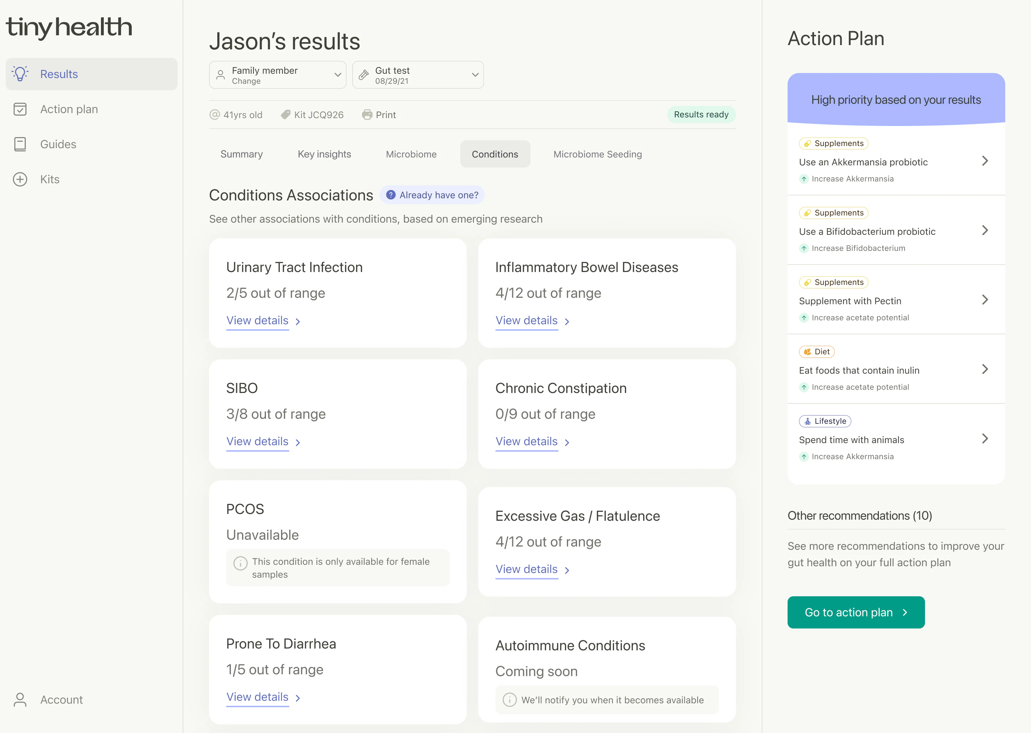View details for SIBO
The width and height of the screenshot is (1031, 733).
(x=263, y=442)
